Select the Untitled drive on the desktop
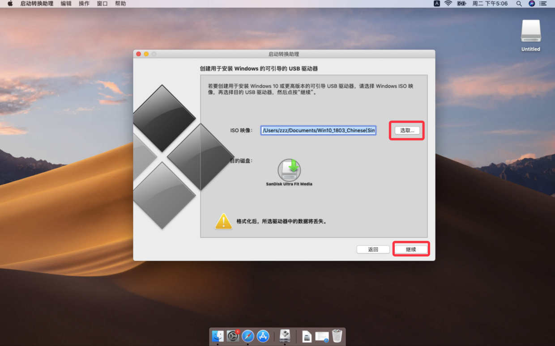This screenshot has width=555, height=346. [x=531, y=35]
